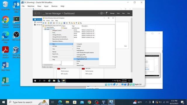The height and width of the screenshot is (105, 187).
Task: Select msImaging-PSPs from the New submenu
Action: [x=86, y=55]
